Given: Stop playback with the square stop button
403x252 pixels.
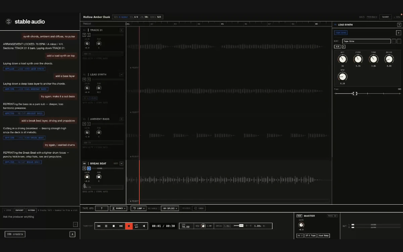Looking at the screenshot, I should point(114,226).
